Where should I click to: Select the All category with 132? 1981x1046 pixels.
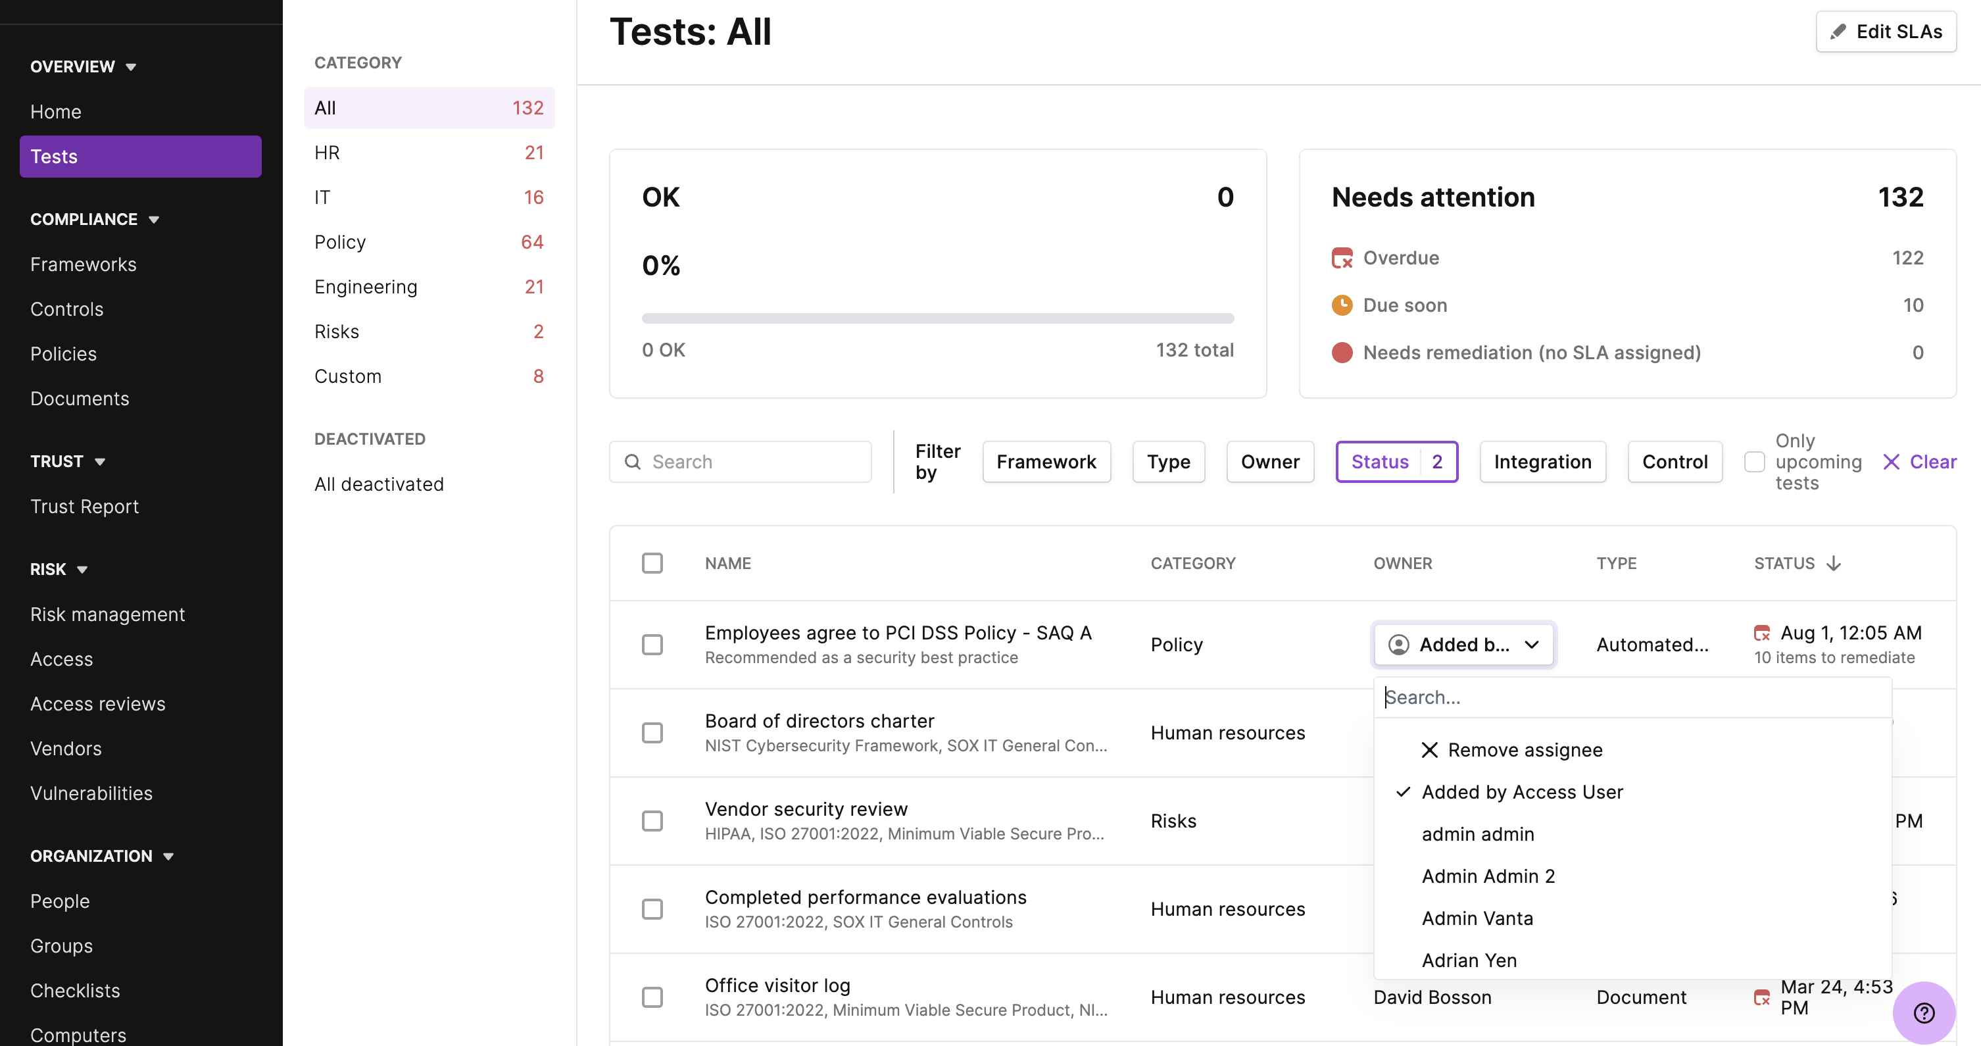click(429, 108)
